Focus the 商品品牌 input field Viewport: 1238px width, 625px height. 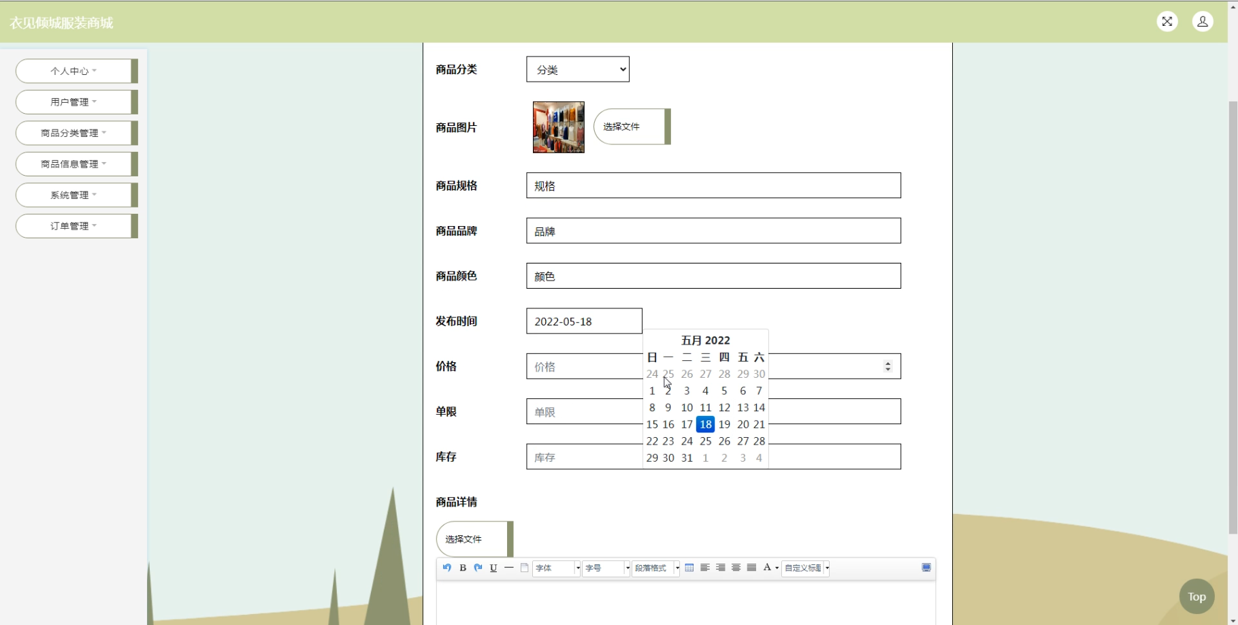click(x=713, y=231)
